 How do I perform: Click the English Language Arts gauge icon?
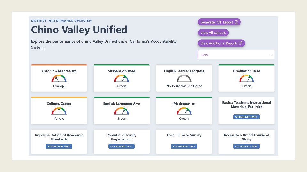pos(122,111)
